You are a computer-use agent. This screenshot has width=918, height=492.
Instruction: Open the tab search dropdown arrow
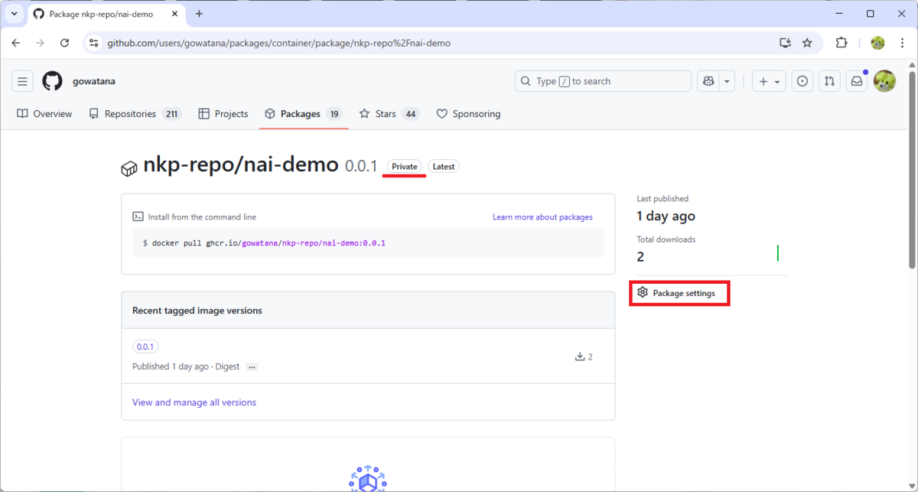(x=14, y=14)
